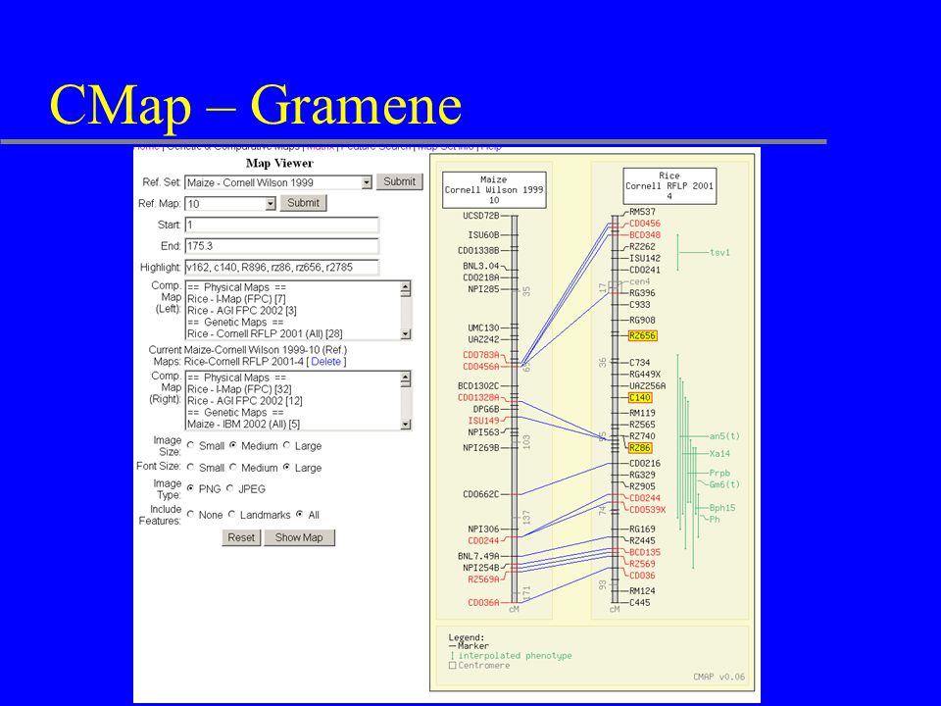Choose Large image size radio

pos(287,445)
